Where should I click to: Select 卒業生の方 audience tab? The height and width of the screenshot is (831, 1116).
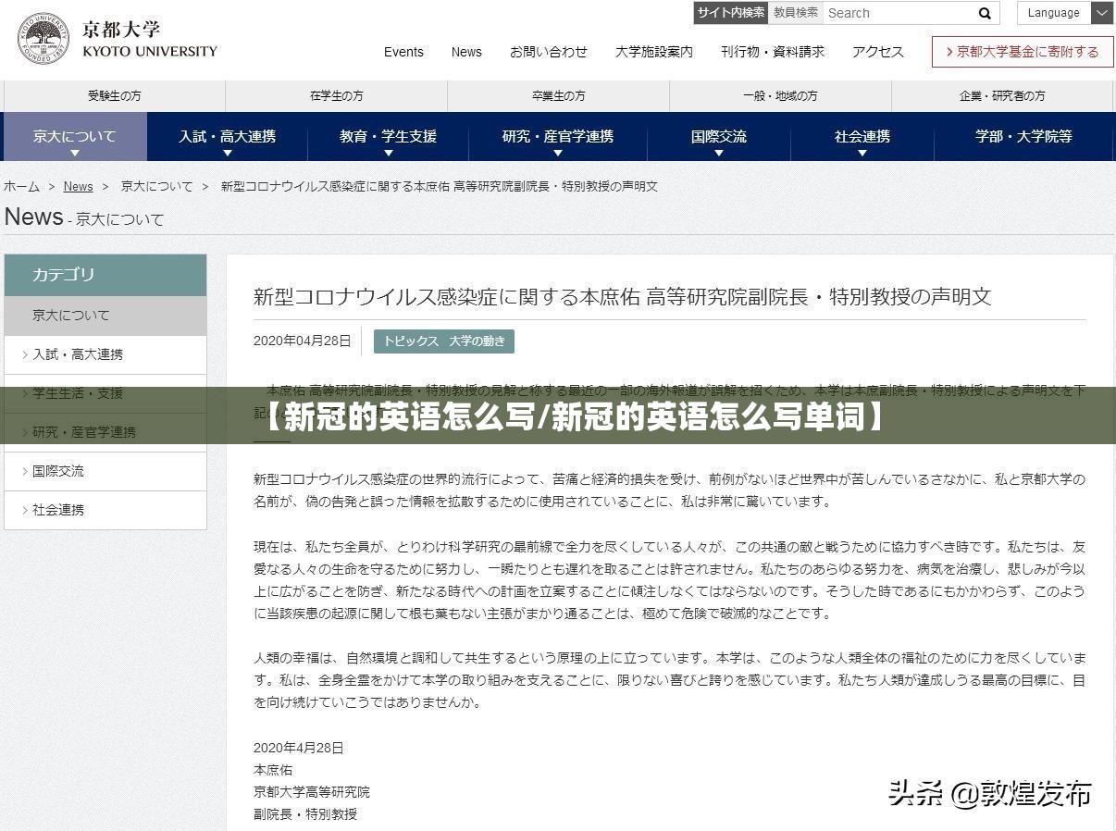pyautogui.click(x=559, y=96)
